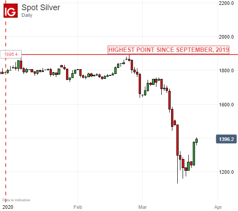This screenshot has height=211, width=238.
Task: Click the Daily timeframe label
Action: pos(27,15)
